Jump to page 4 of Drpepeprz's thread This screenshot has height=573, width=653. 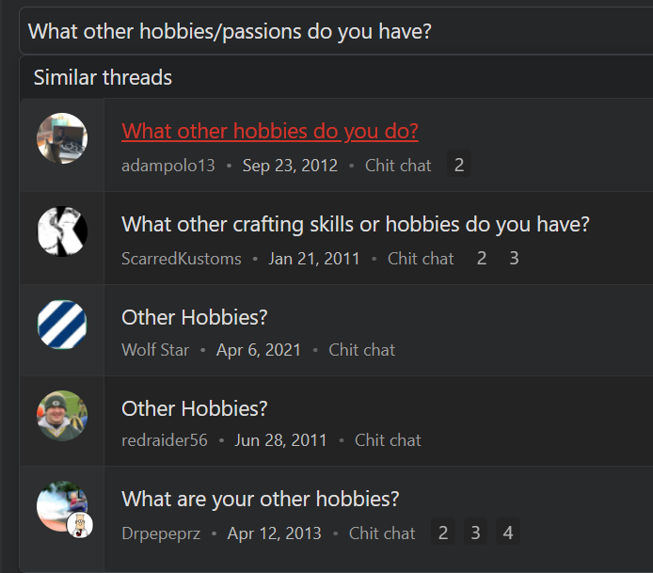[508, 533]
